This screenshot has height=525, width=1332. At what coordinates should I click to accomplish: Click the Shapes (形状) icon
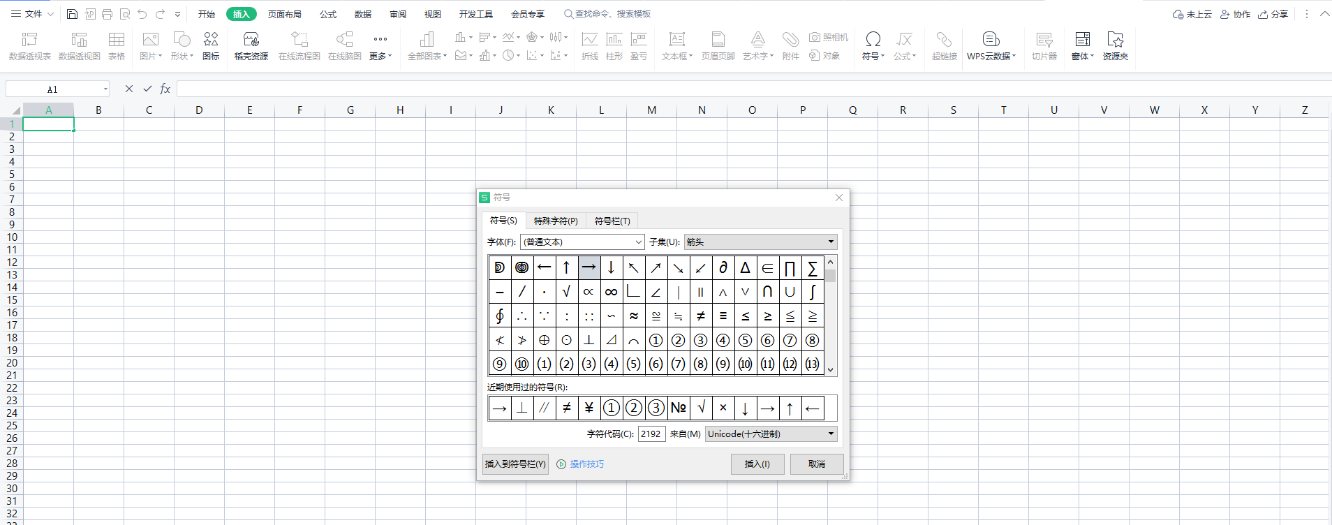pos(182,46)
